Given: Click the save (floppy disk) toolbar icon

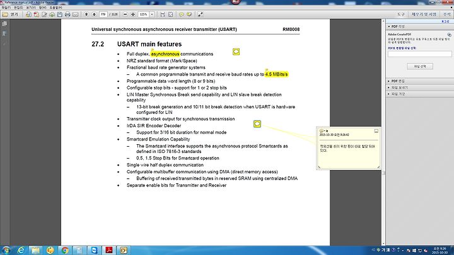Looking at the screenshot, I should pos(60,14).
